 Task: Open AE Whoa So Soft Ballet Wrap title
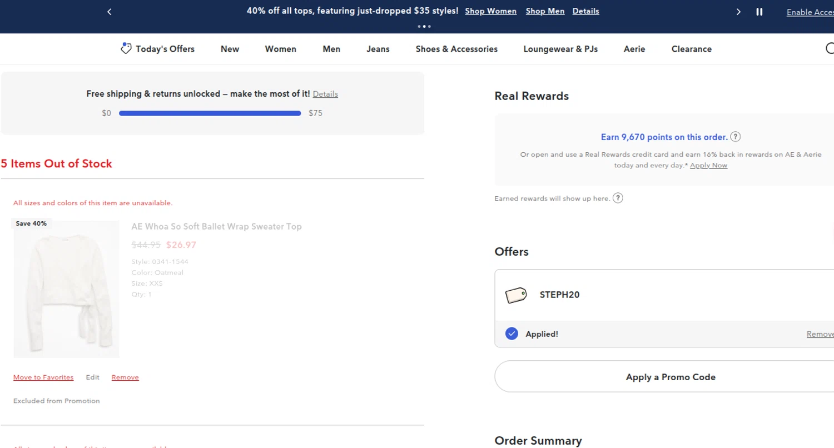(x=217, y=226)
